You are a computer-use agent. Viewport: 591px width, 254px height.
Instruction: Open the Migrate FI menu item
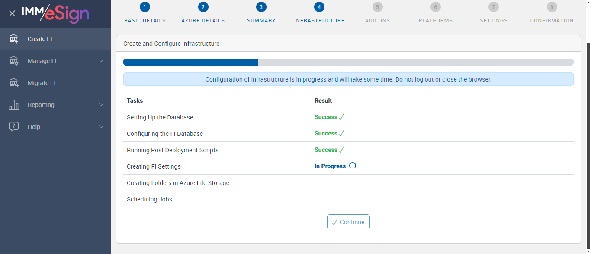coord(55,83)
